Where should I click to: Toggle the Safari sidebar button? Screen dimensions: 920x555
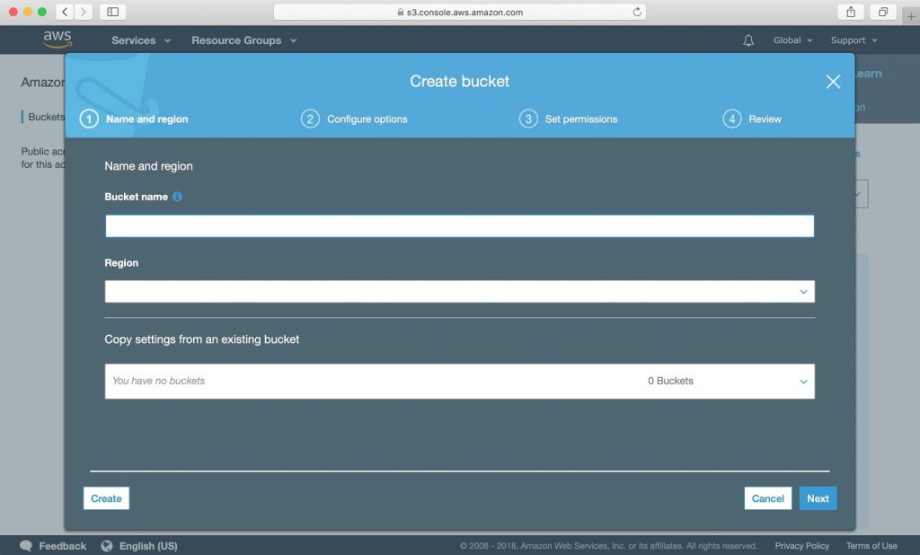[112, 12]
